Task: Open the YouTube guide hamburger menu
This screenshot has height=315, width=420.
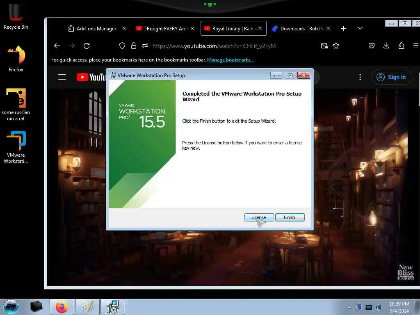Action: tap(62, 77)
